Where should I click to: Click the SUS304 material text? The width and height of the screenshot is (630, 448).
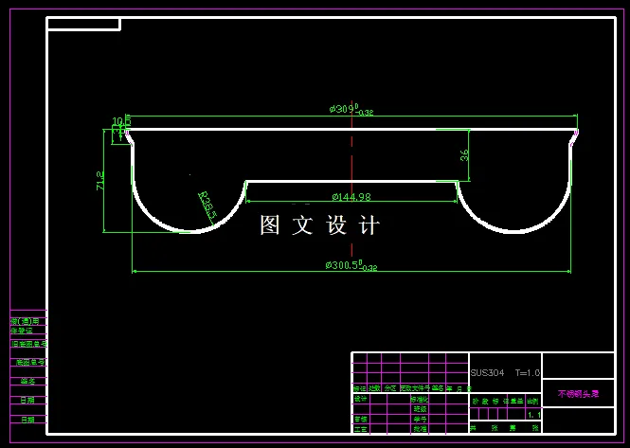(487, 373)
